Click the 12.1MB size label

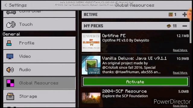(183, 36)
